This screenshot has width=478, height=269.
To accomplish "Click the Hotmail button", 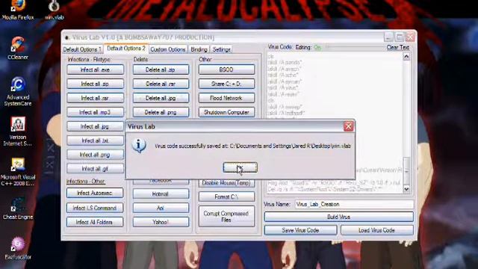I will [x=161, y=194].
